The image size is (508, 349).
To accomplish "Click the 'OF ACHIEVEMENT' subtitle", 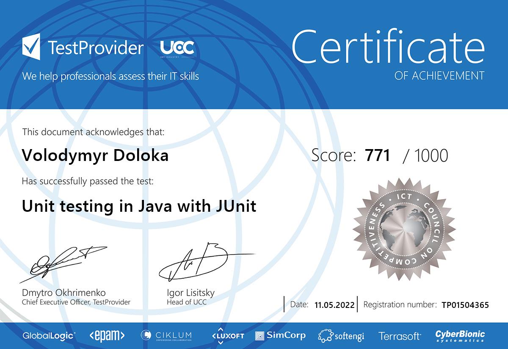I will pos(439,76).
